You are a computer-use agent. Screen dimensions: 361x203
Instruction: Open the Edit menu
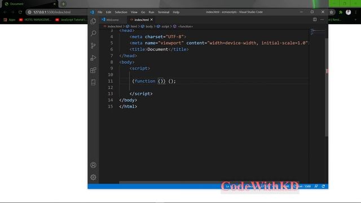click(108, 12)
